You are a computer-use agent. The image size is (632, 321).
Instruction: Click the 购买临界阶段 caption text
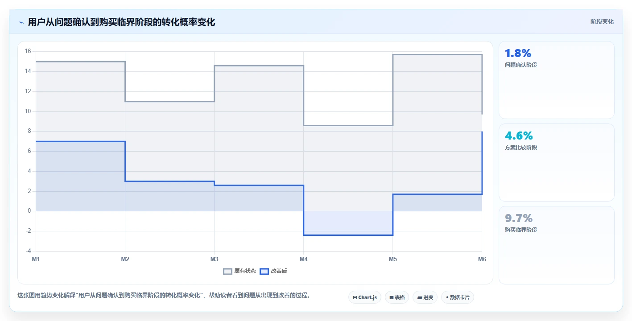tap(521, 230)
